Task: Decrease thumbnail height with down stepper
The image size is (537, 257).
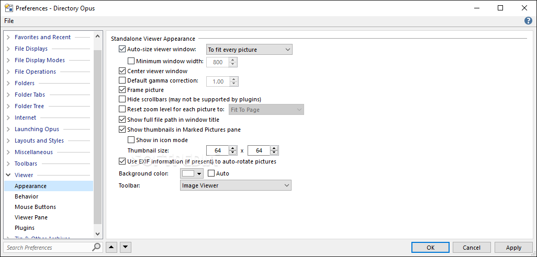Action: coord(274,153)
